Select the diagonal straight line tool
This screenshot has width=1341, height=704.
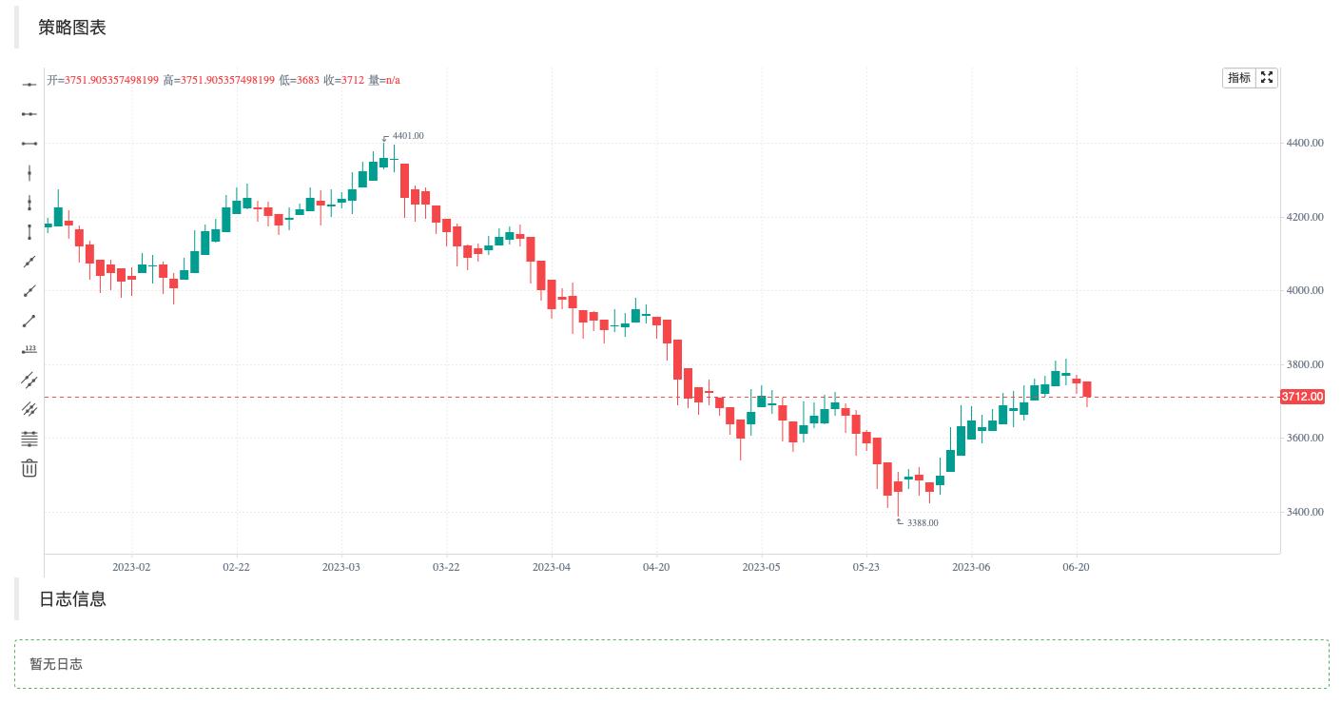(29, 262)
